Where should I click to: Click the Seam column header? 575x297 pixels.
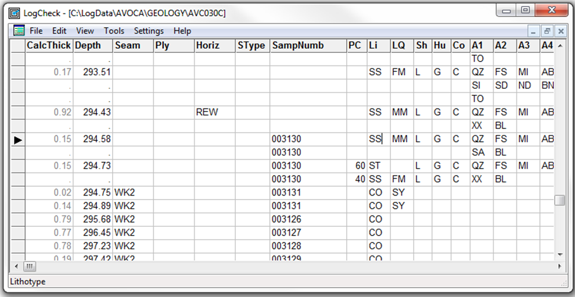coord(133,45)
